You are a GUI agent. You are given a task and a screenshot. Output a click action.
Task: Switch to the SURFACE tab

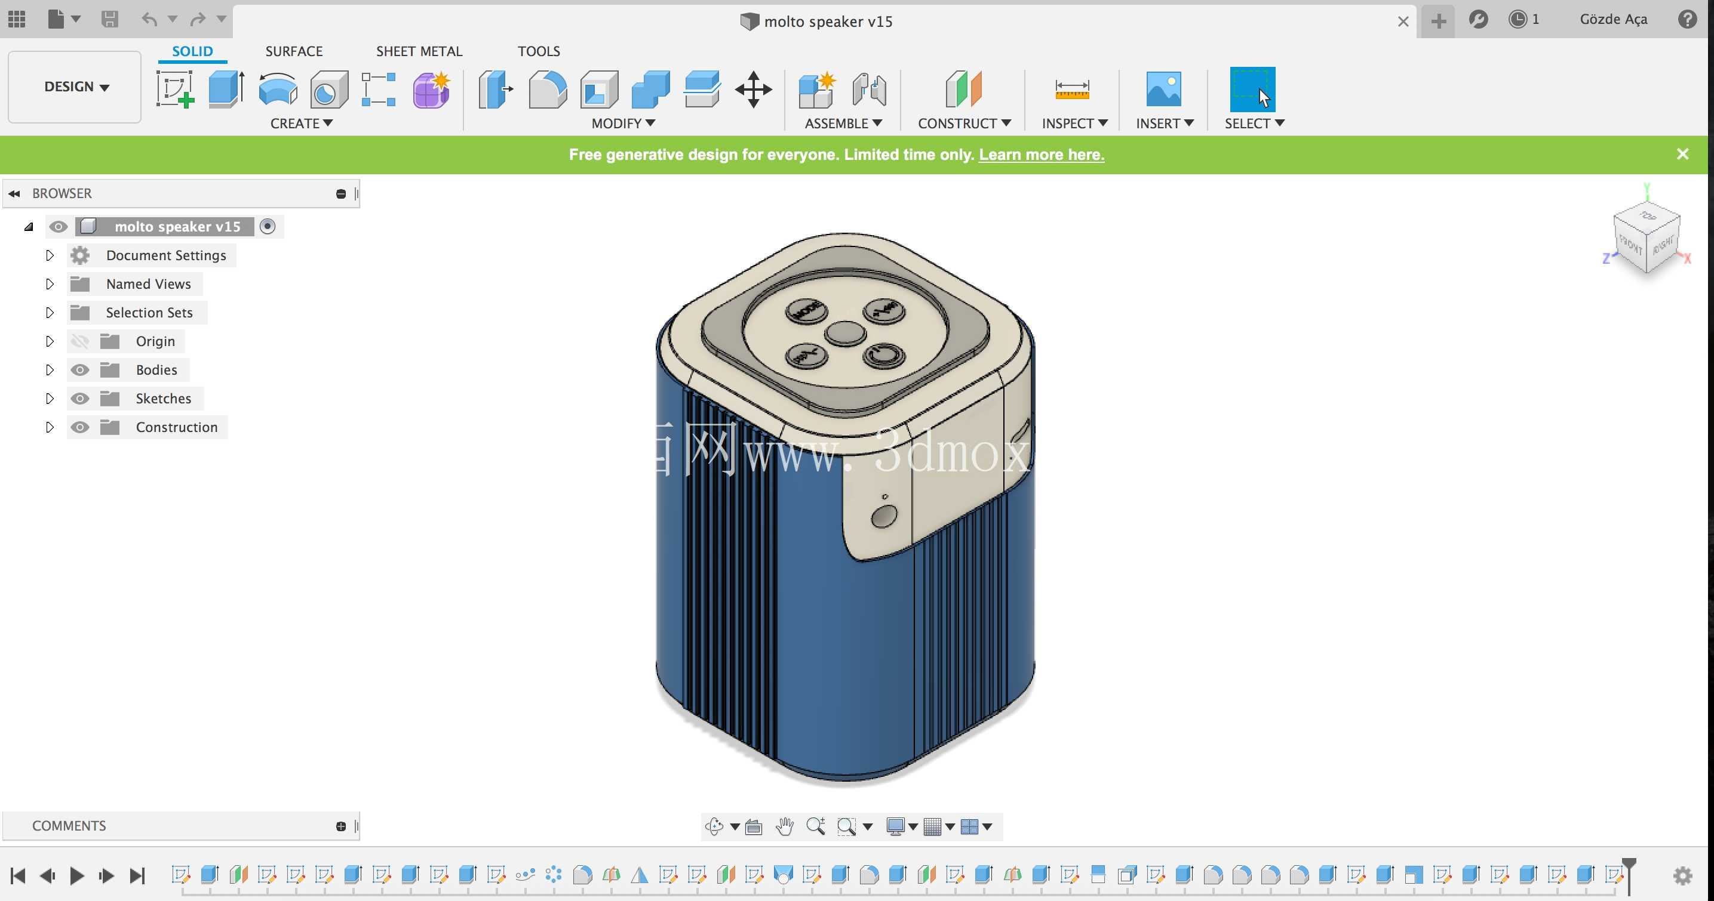[x=293, y=51]
